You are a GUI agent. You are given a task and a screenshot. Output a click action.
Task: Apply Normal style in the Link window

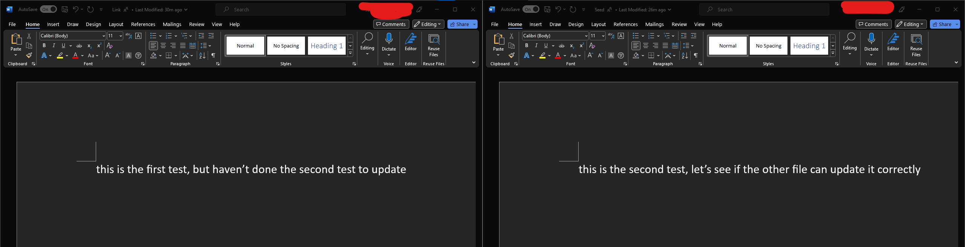coord(245,46)
